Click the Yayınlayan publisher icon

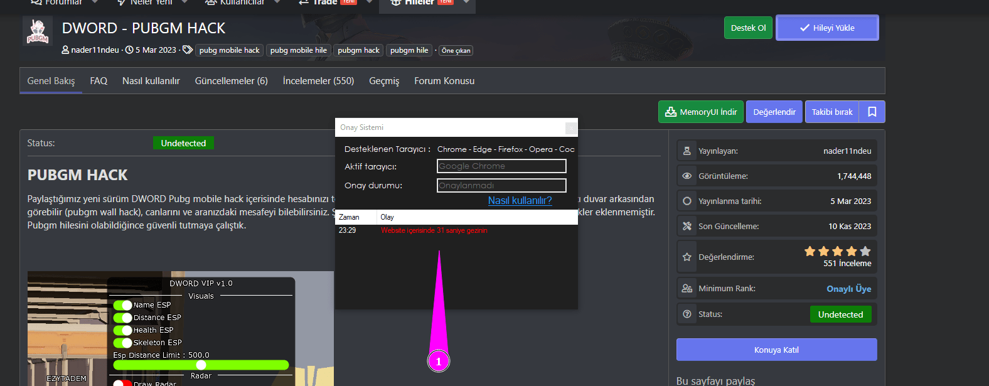(x=687, y=151)
